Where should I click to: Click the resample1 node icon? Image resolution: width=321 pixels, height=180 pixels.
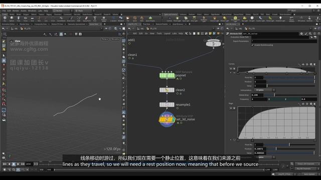pos(167,104)
